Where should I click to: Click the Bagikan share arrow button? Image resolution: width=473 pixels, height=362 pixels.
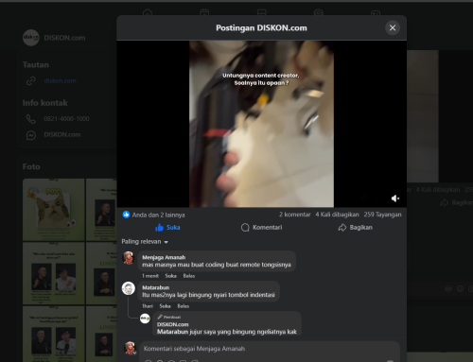coord(355,228)
